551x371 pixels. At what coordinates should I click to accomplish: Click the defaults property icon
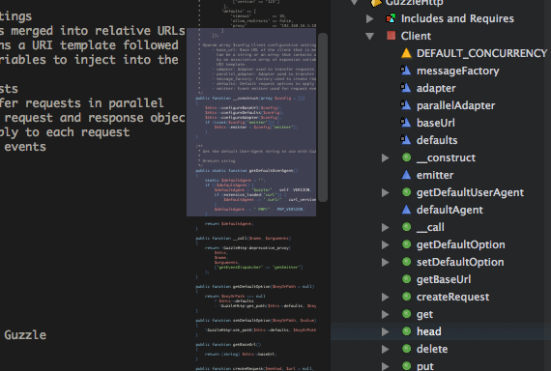click(406, 140)
